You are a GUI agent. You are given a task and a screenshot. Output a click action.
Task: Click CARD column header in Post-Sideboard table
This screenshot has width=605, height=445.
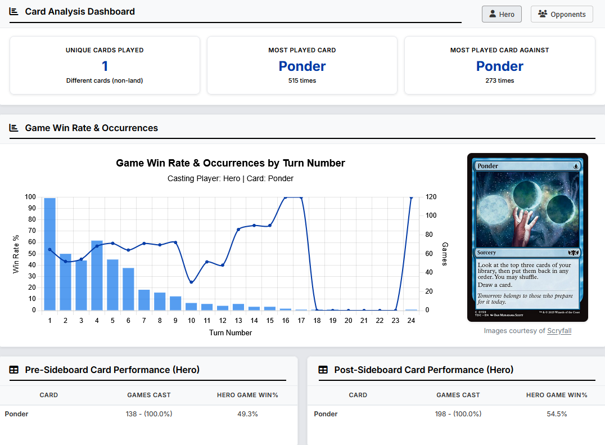(358, 395)
